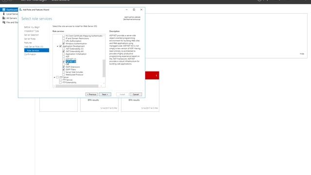Check FTP Service
Screen dimensions: 311x175
(x=60, y=80)
